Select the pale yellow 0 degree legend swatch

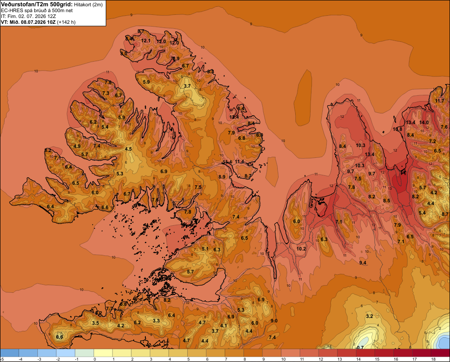click(x=103, y=353)
